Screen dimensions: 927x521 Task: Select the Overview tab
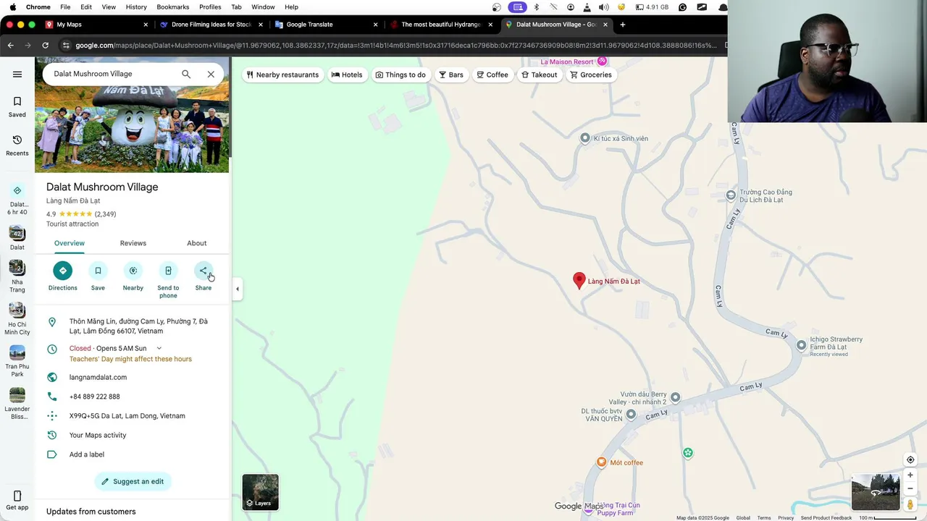tap(70, 243)
